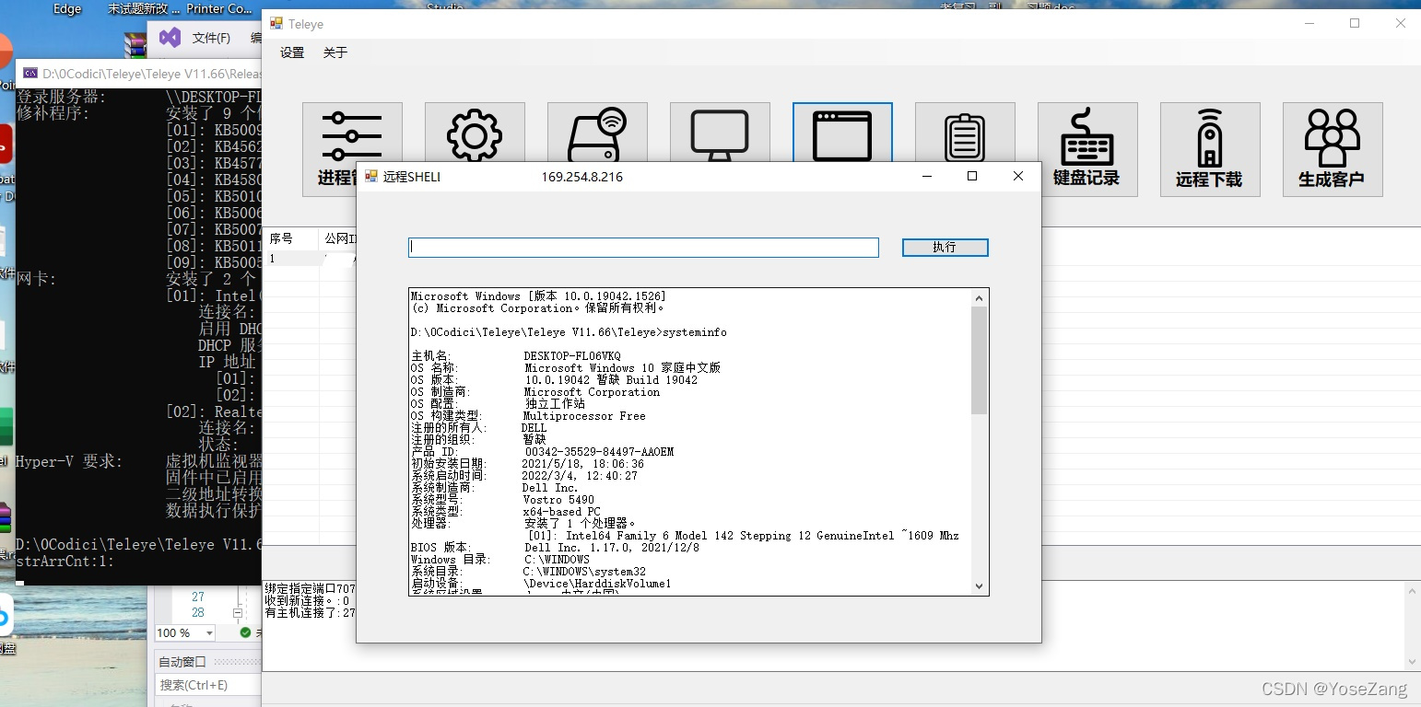Click the log line 绑定指定端口
The width and height of the screenshot is (1421, 707).
pyautogui.click(x=310, y=588)
